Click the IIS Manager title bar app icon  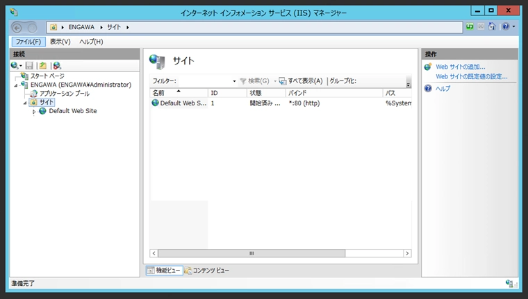pyautogui.click(x=14, y=12)
